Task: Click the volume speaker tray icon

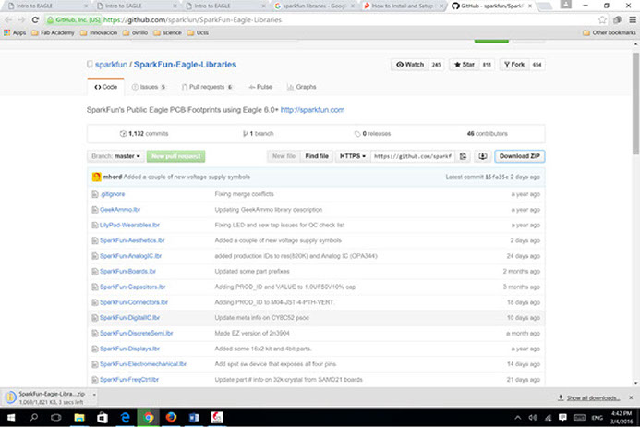Action: tap(533, 418)
